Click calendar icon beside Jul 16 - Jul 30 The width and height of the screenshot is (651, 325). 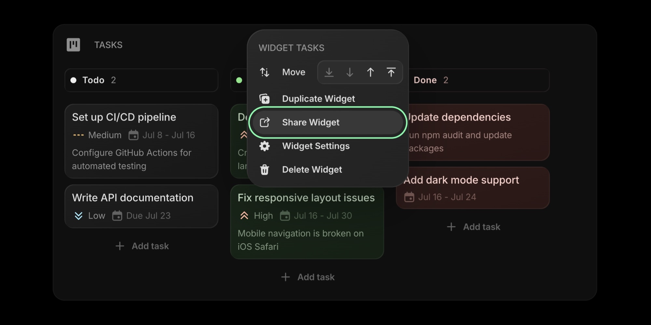[285, 215]
